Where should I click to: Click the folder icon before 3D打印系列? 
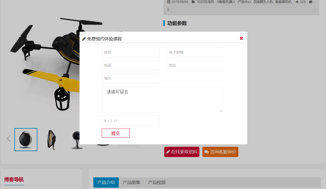click(192, 2)
